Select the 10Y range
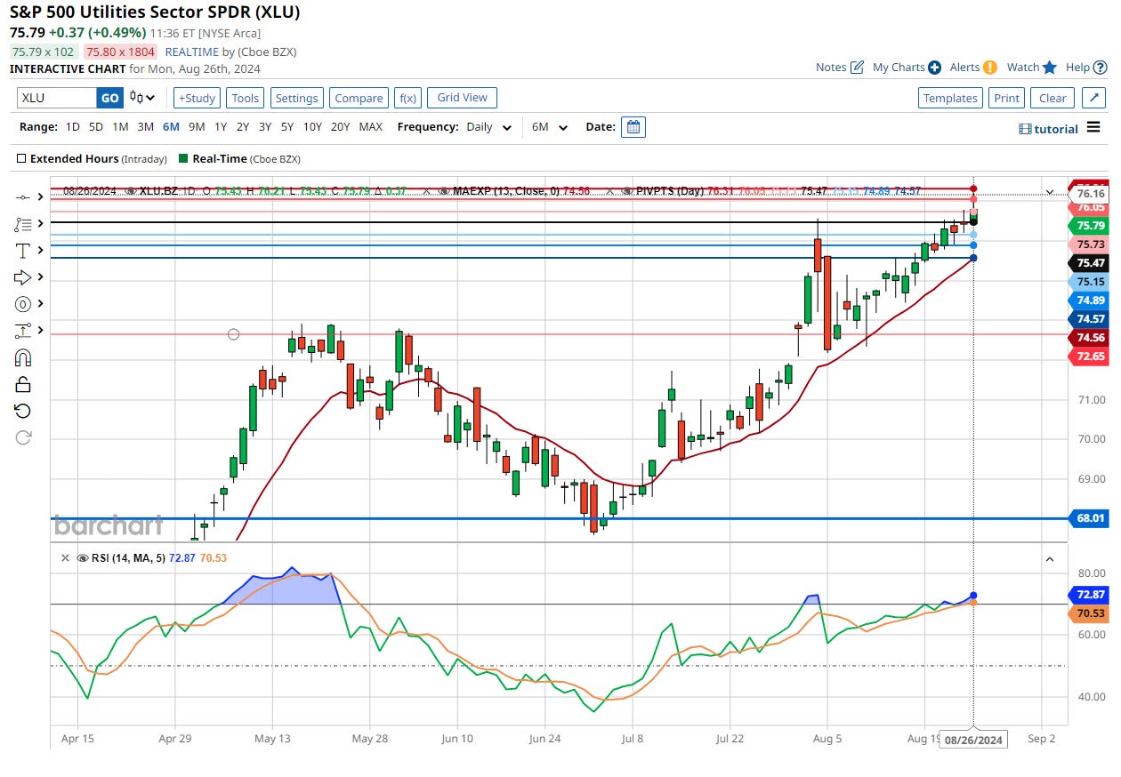 pos(312,127)
